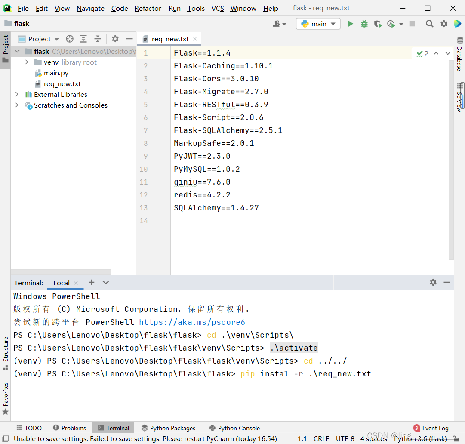Expand the venv library root node
Screen dimensions: 465x444
tap(27, 62)
